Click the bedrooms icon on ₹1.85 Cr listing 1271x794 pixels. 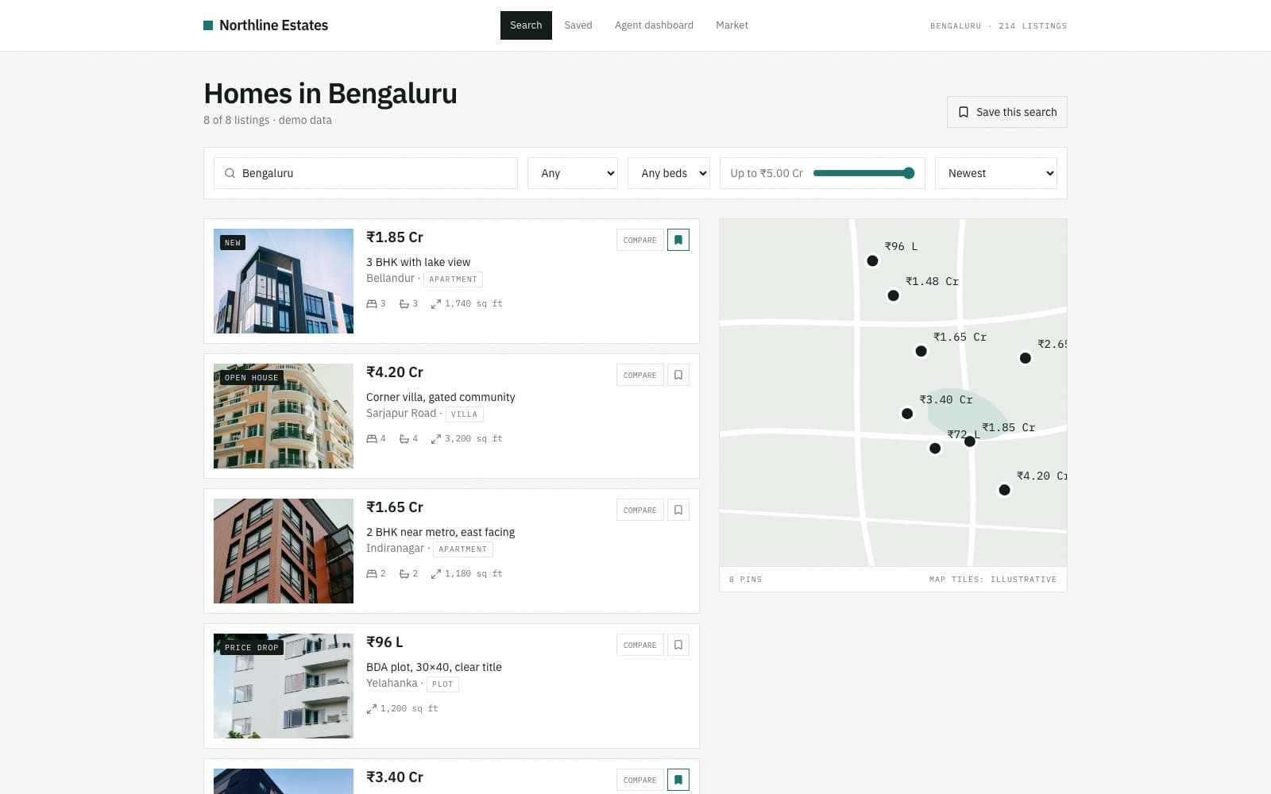(x=372, y=304)
